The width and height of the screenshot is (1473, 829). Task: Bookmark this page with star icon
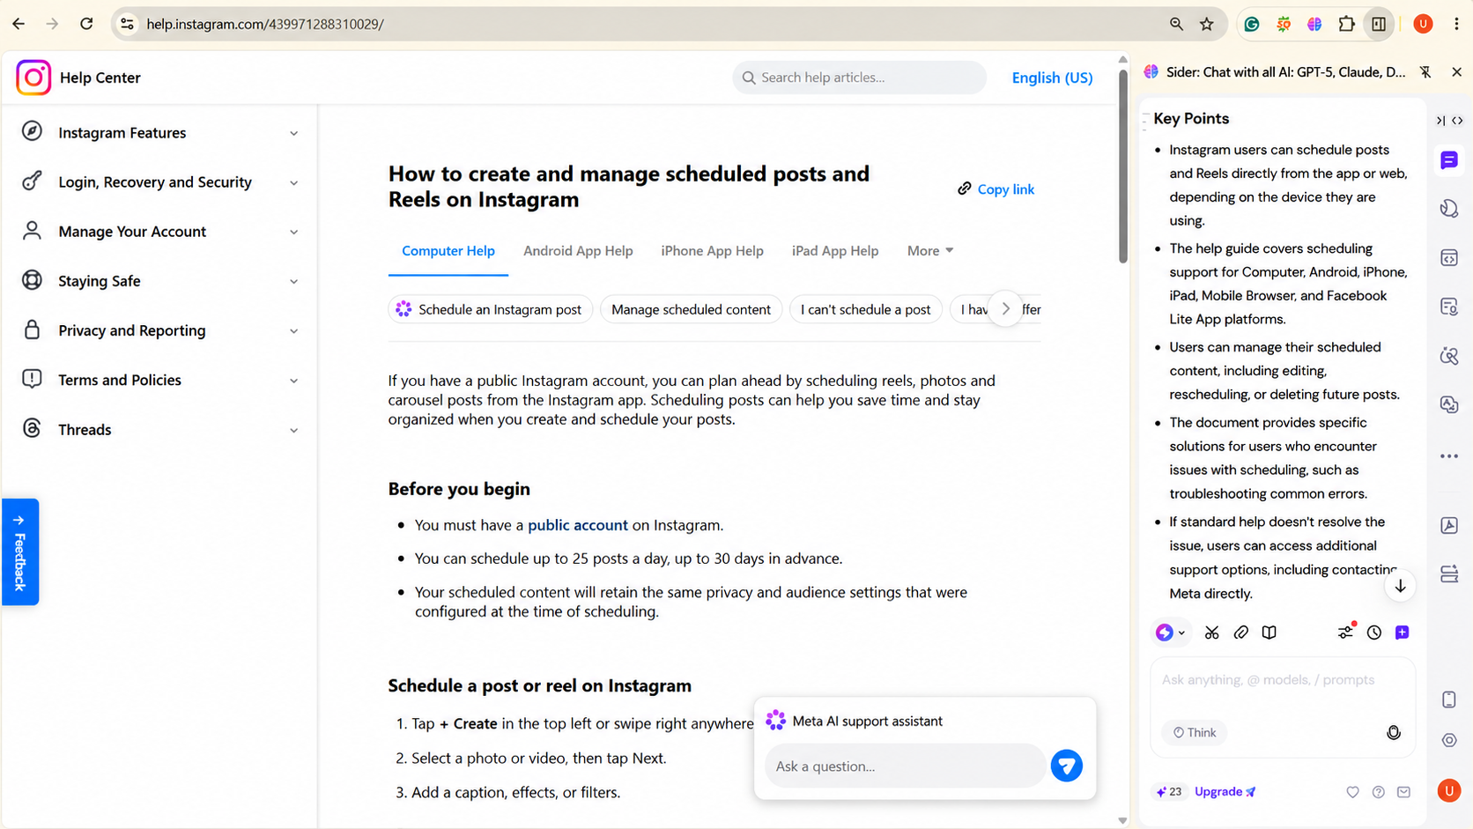coord(1207,24)
